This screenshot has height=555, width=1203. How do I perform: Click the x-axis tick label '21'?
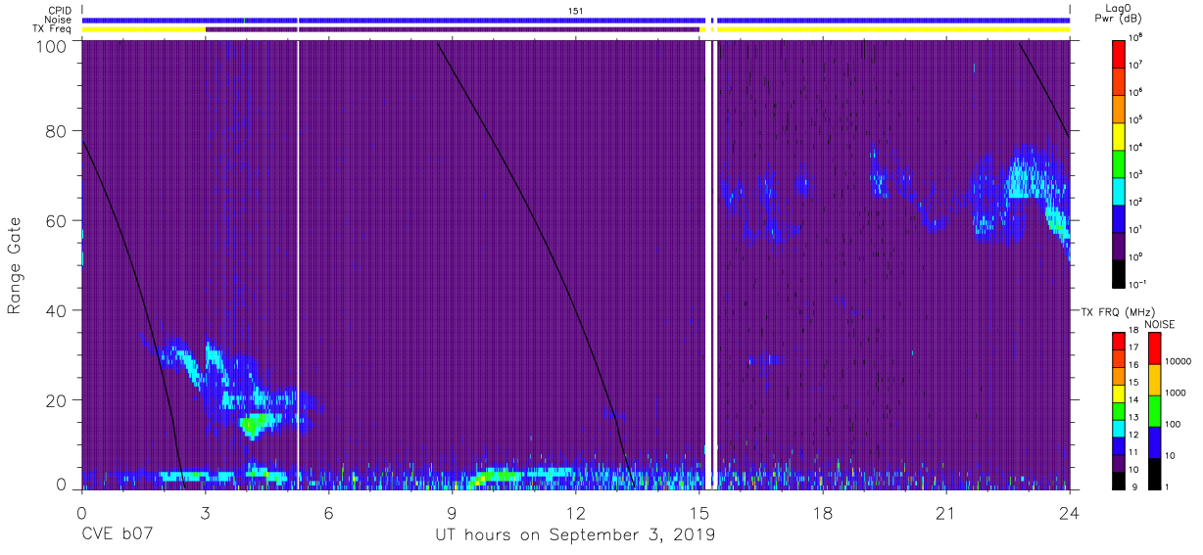pyautogui.click(x=945, y=513)
